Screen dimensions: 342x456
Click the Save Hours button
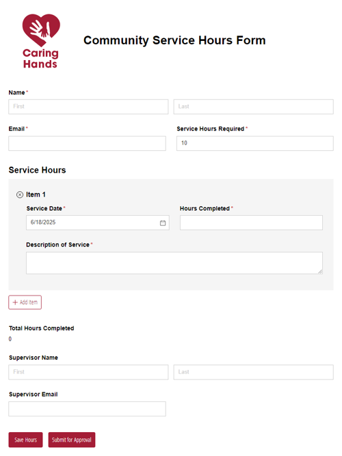click(x=25, y=440)
